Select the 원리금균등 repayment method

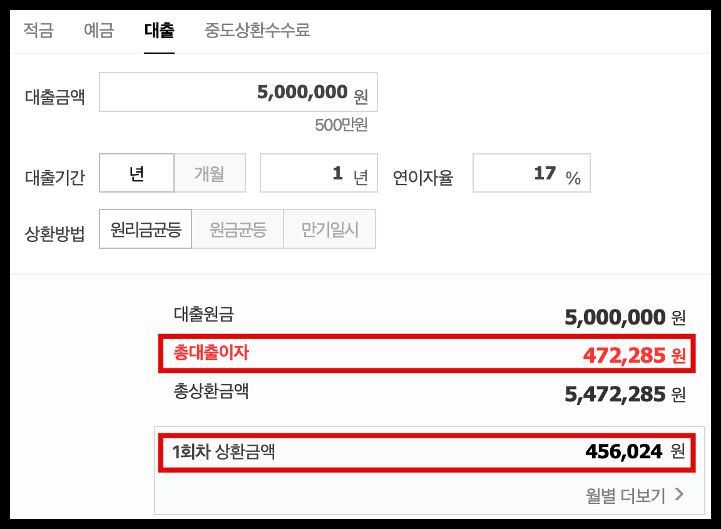(x=145, y=229)
